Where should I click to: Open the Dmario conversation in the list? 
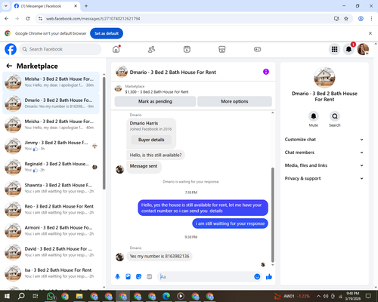click(51, 103)
